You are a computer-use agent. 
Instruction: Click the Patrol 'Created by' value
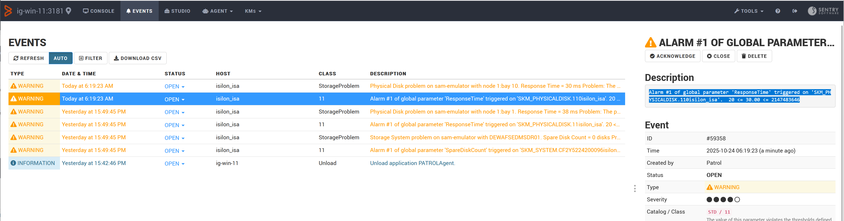pos(714,163)
